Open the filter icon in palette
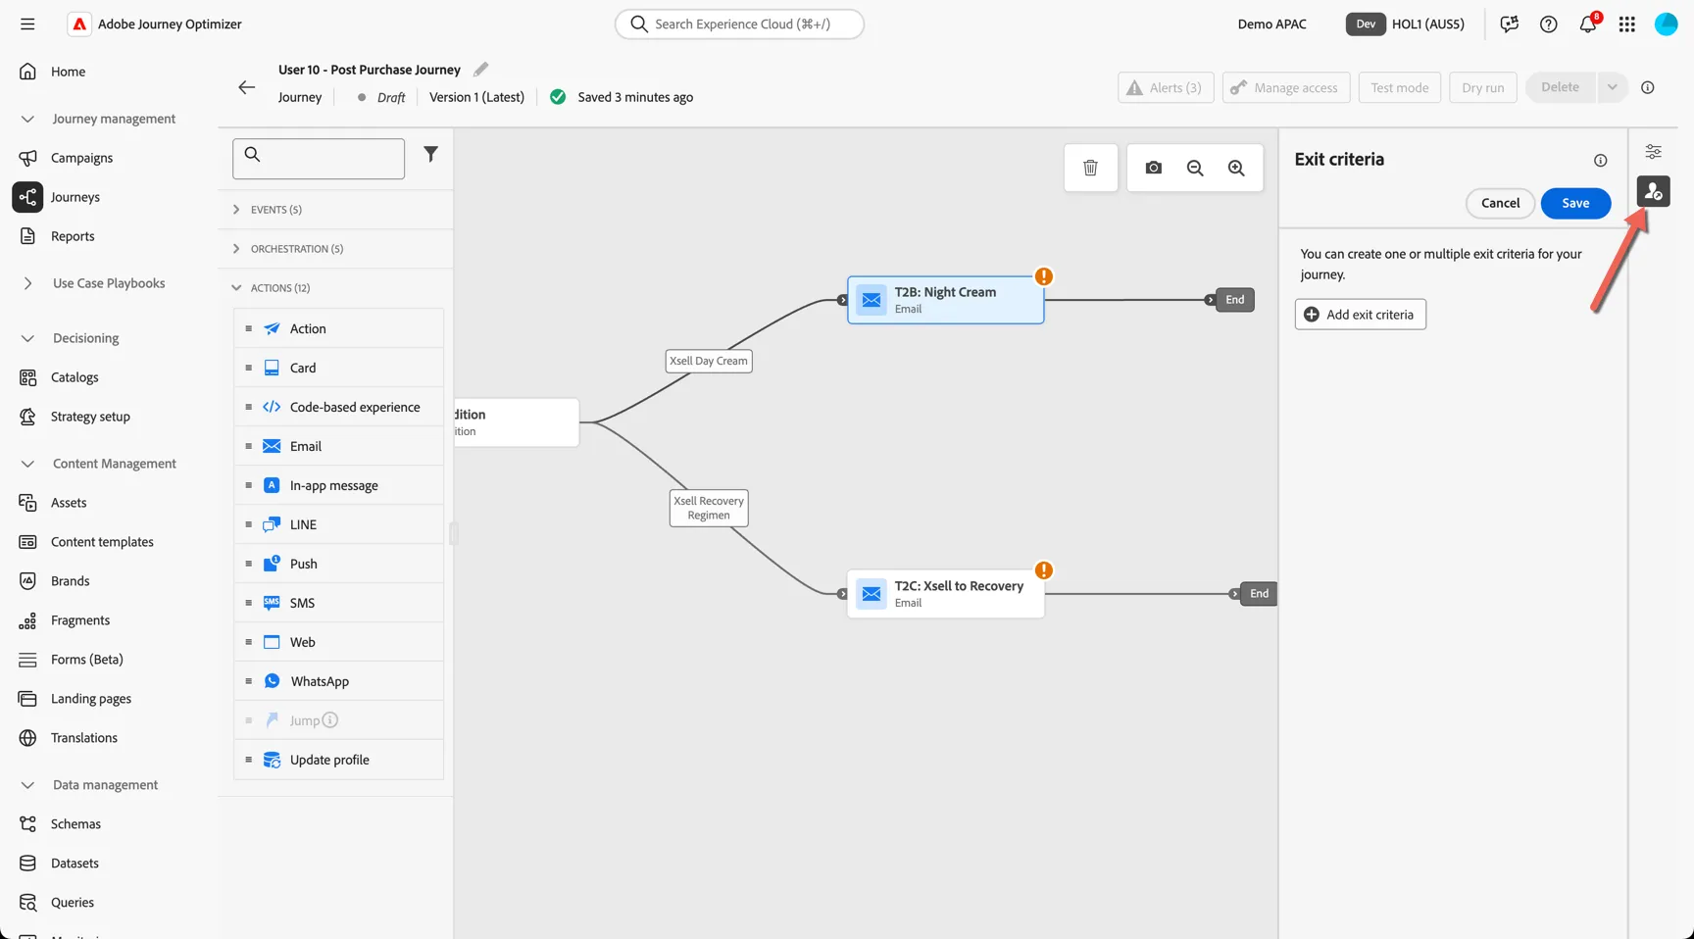The width and height of the screenshot is (1694, 939). point(430,154)
